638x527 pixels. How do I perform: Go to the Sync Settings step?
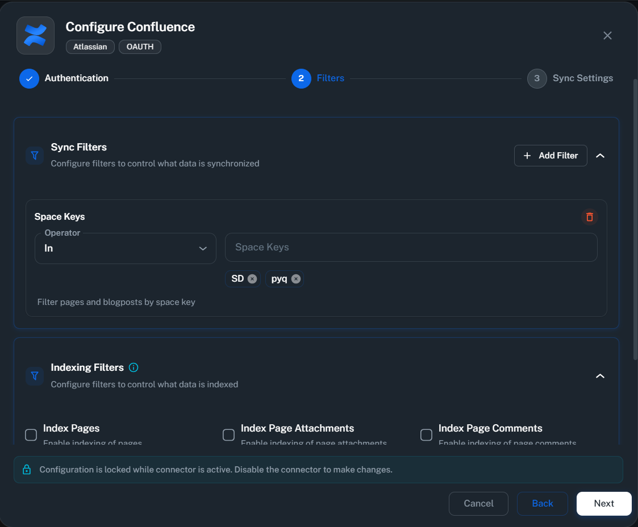[x=537, y=78]
